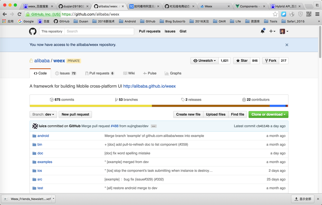Open the android folder
The width and height of the screenshot is (322, 205).
point(43,136)
